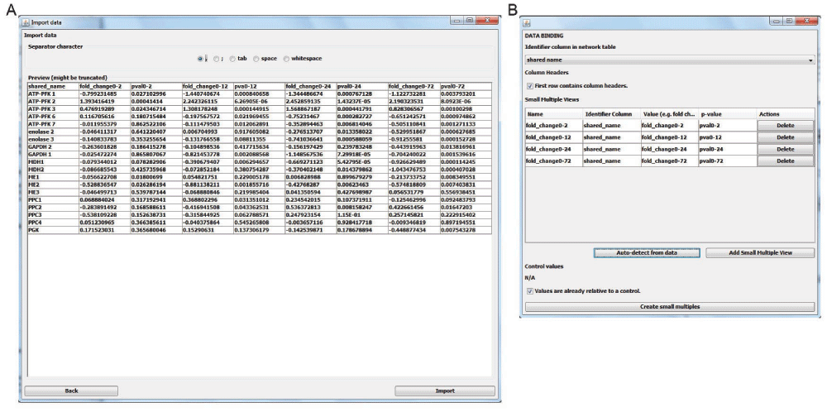
Task: Select the whitespace separator option
Action: 286,59
